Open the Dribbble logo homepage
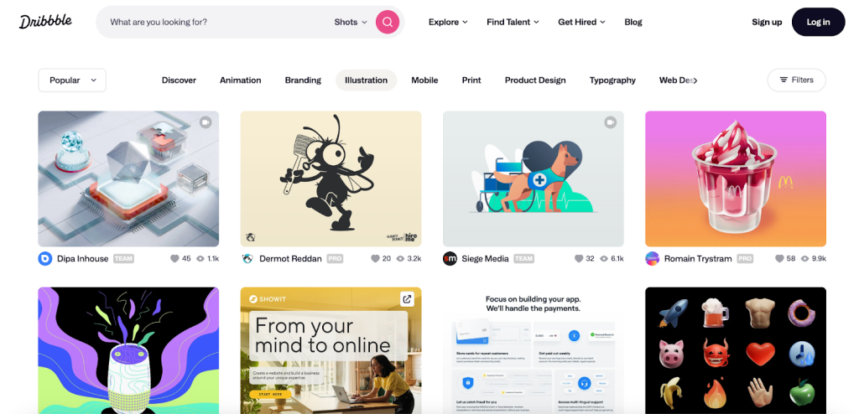The image size is (859, 414). coord(45,22)
